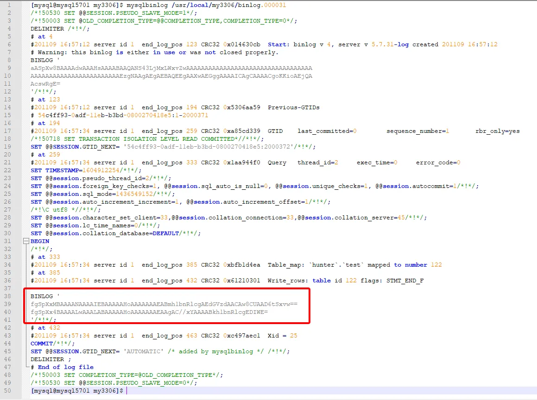Click 'Table_map: `hunter`.`test`' on line 34

tap(316, 265)
